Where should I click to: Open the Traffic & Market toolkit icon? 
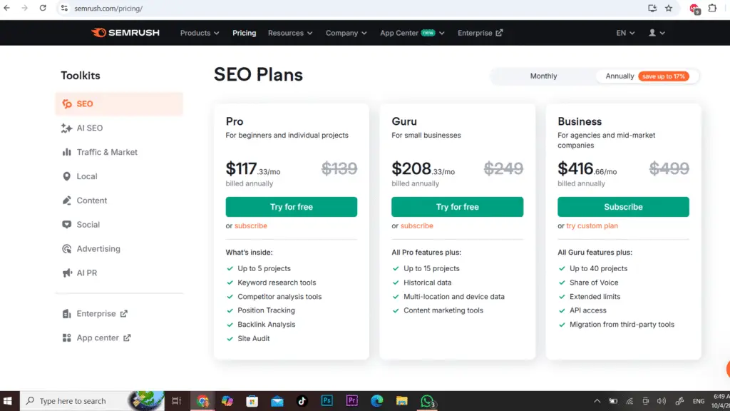point(66,152)
